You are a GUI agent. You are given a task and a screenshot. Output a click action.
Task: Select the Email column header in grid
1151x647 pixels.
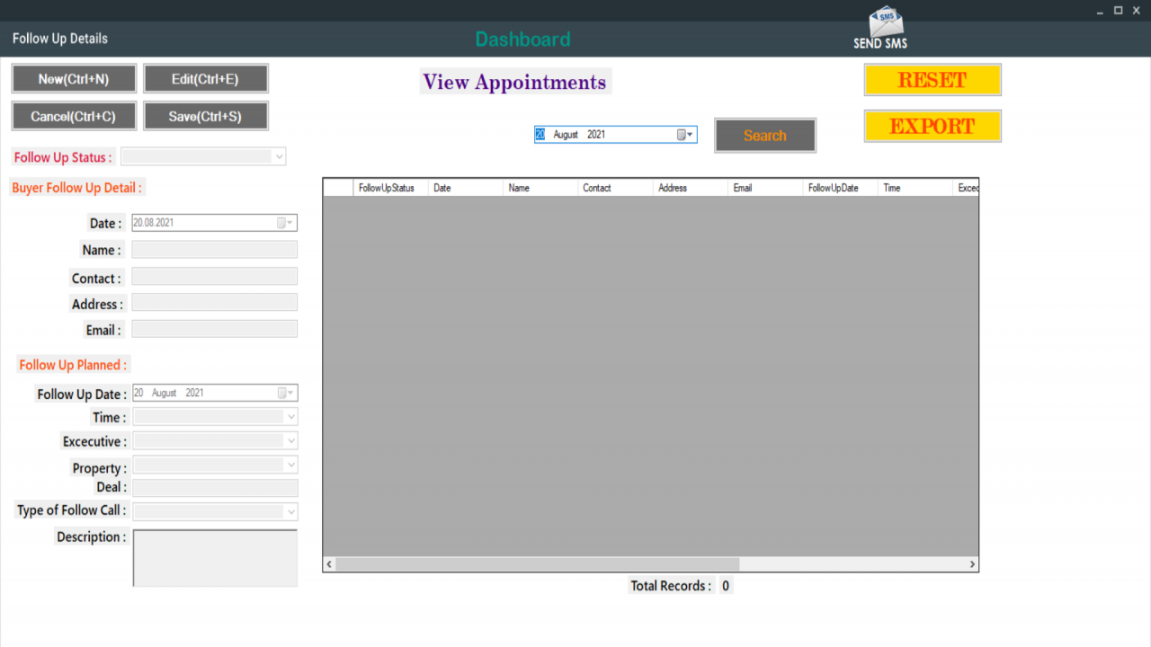coord(765,188)
